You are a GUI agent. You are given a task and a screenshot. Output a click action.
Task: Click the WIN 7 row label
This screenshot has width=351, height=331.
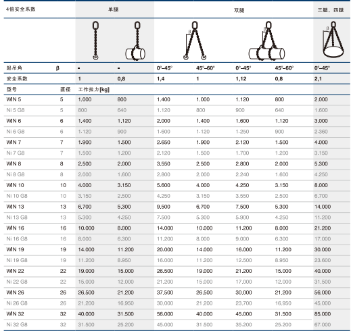(x=14, y=143)
